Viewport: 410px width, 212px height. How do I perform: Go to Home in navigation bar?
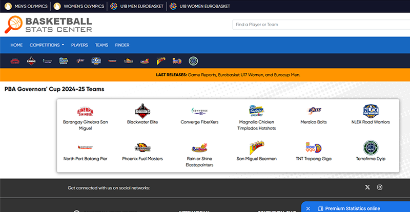[16, 45]
